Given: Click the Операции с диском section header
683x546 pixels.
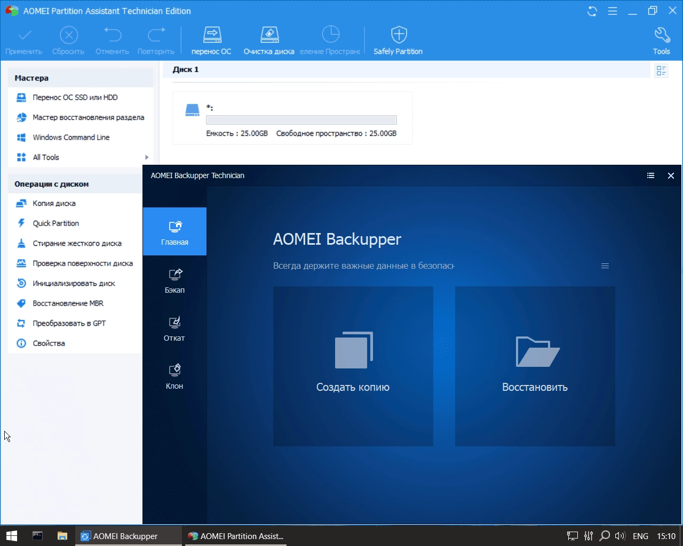Looking at the screenshot, I should [75, 184].
